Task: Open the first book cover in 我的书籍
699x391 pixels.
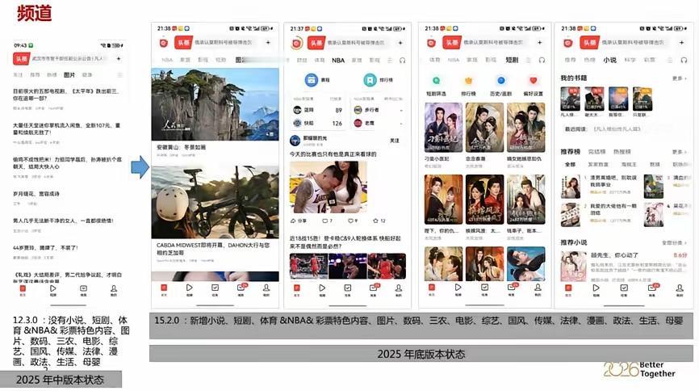Action: click(570, 99)
